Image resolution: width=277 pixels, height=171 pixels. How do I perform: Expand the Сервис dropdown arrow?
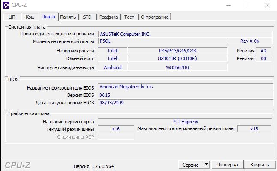point(206,165)
